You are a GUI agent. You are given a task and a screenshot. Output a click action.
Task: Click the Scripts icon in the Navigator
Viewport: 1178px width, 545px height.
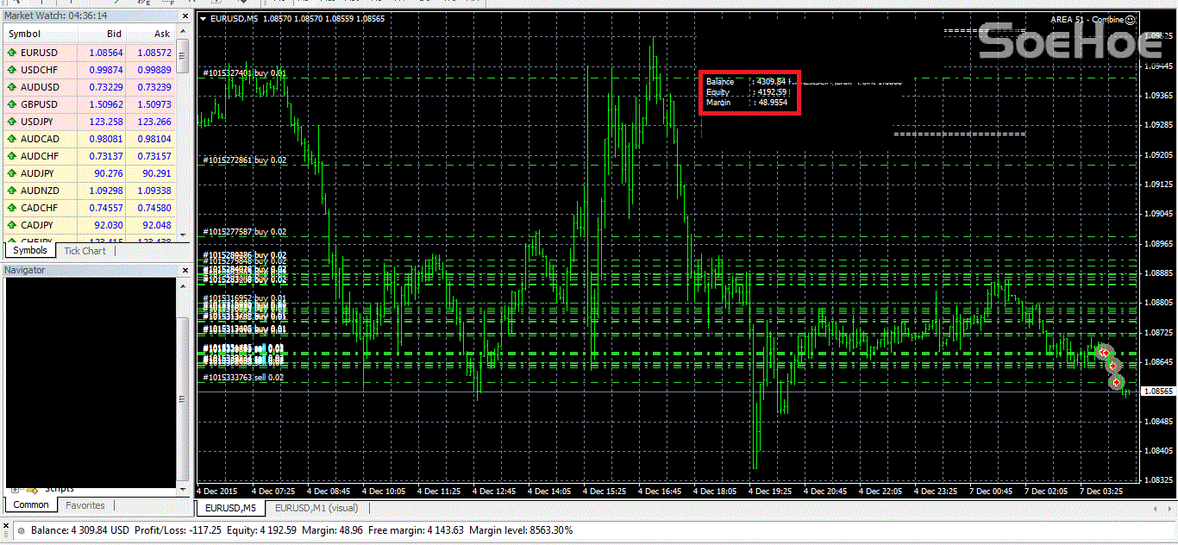point(31,489)
